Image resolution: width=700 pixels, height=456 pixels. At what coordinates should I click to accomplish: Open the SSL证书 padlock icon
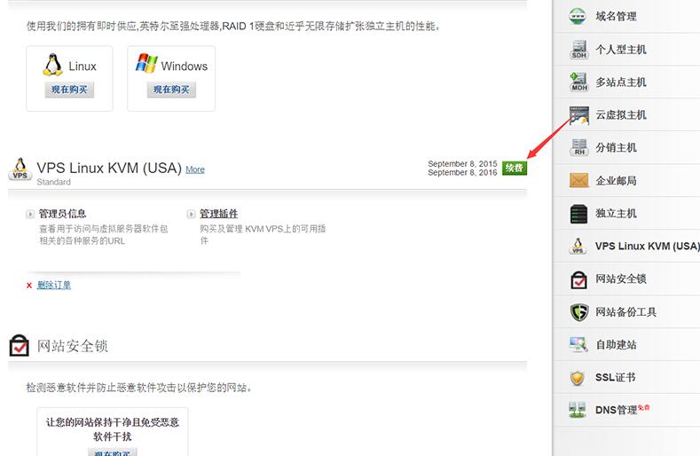click(578, 377)
